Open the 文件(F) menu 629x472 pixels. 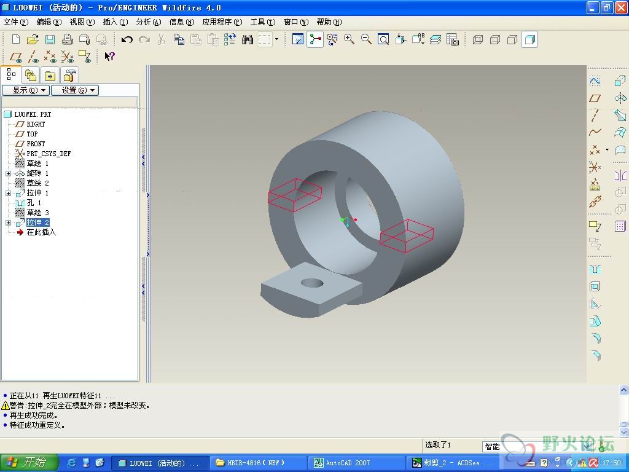point(16,22)
